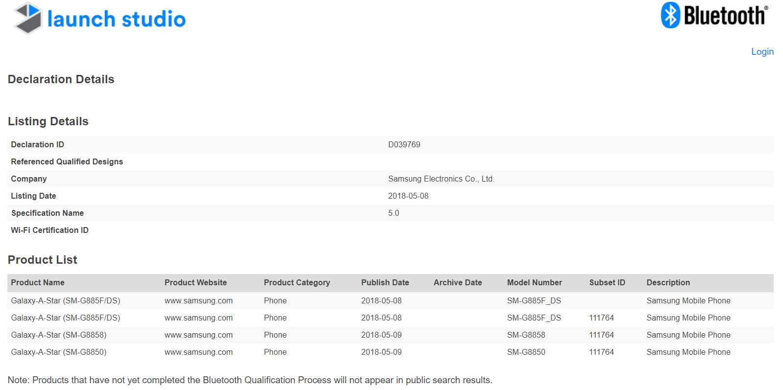The width and height of the screenshot is (783, 390).
Task: Click the Archive Date column header
Action: click(458, 282)
